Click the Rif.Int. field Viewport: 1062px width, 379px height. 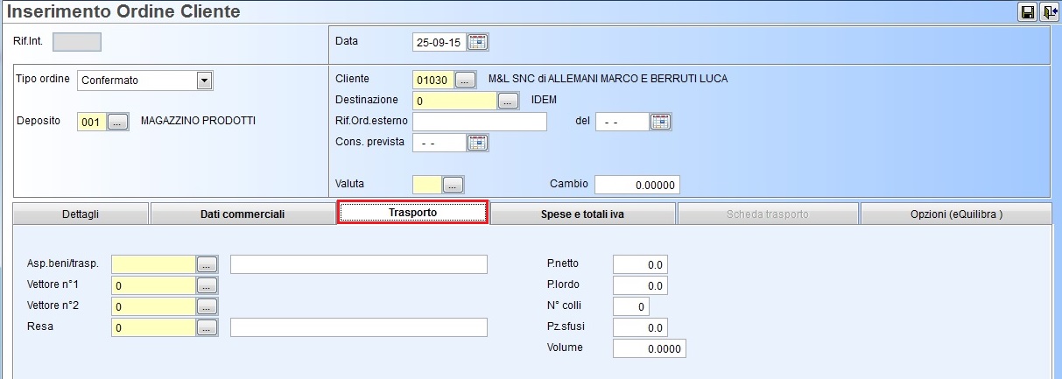[x=77, y=42]
